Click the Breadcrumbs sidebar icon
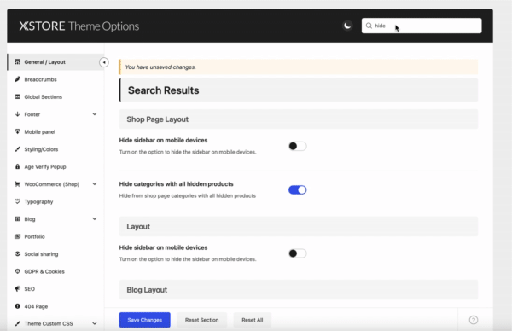This screenshot has width=512, height=331. (18, 79)
